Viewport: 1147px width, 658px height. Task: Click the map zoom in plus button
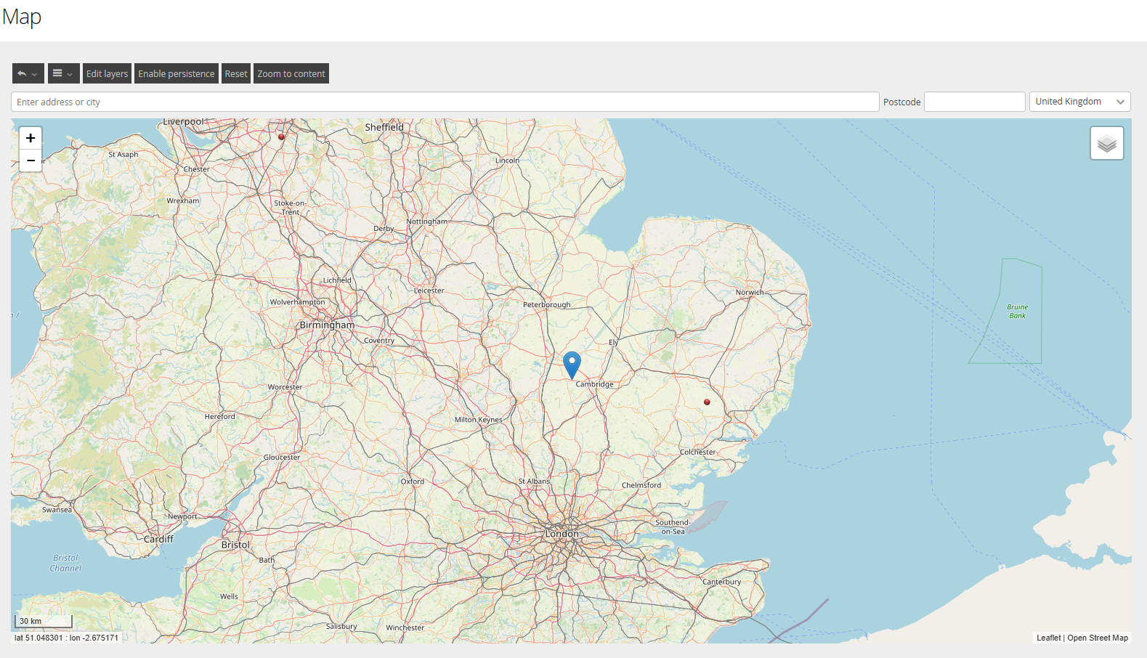[x=31, y=138]
